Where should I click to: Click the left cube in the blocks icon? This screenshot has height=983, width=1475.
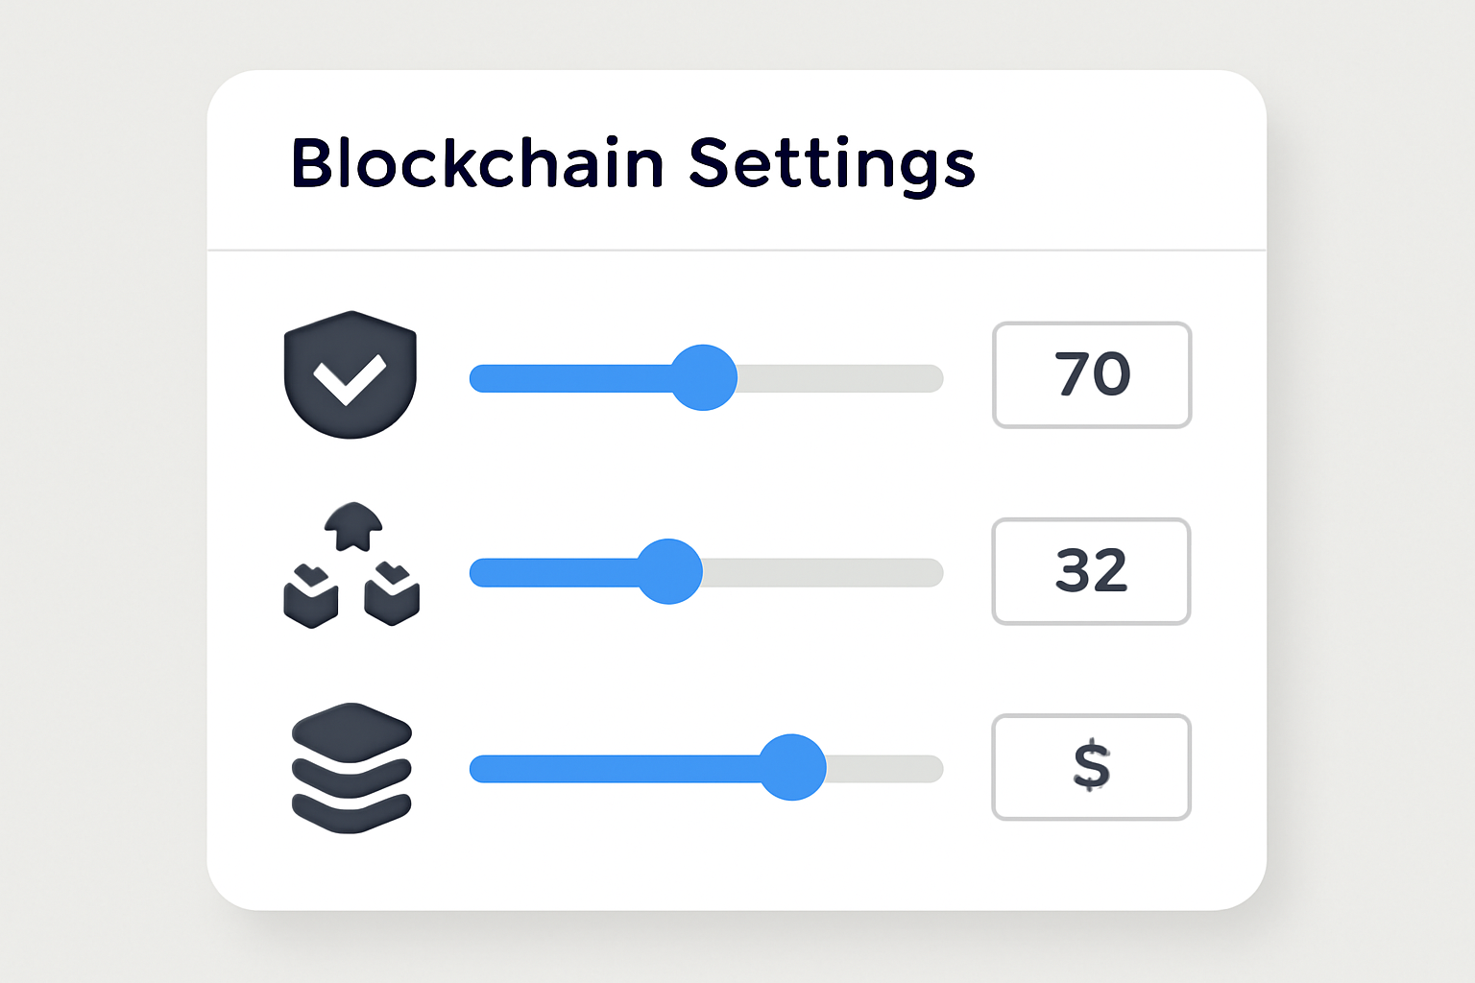(x=311, y=597)
